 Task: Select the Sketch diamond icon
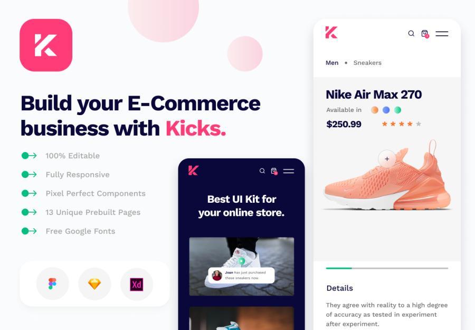pyautogui.click(x=94, y=284)
